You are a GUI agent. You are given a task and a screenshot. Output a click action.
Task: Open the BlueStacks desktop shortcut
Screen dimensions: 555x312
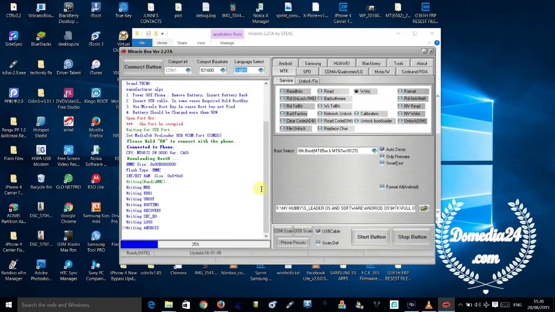coord(41,39)
